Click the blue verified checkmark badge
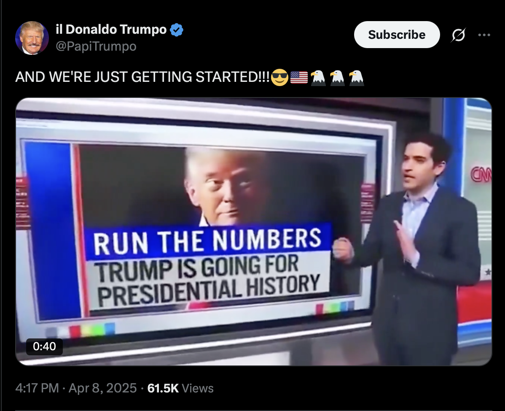Image resolution: width=505 pixels, height=411 pixels. [x=177, y=30]
